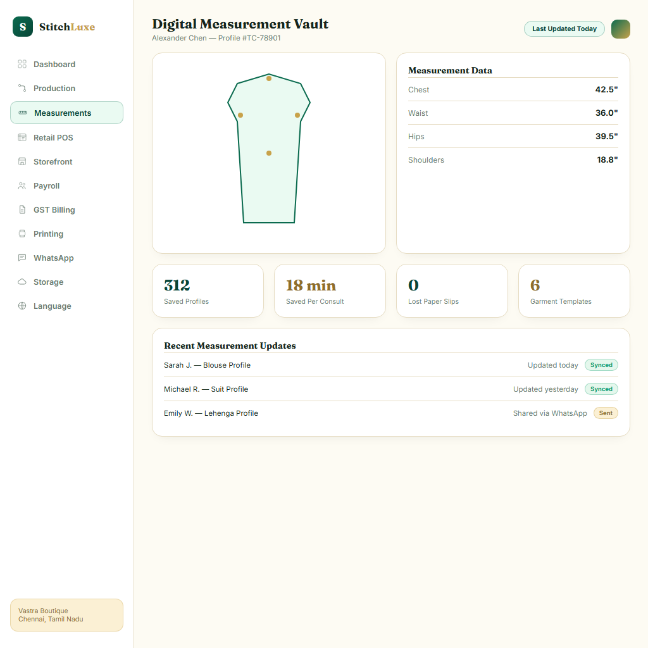Click Synced badge for Michael R.
Screen dimensions: 648x648
[x=601, y=389]
